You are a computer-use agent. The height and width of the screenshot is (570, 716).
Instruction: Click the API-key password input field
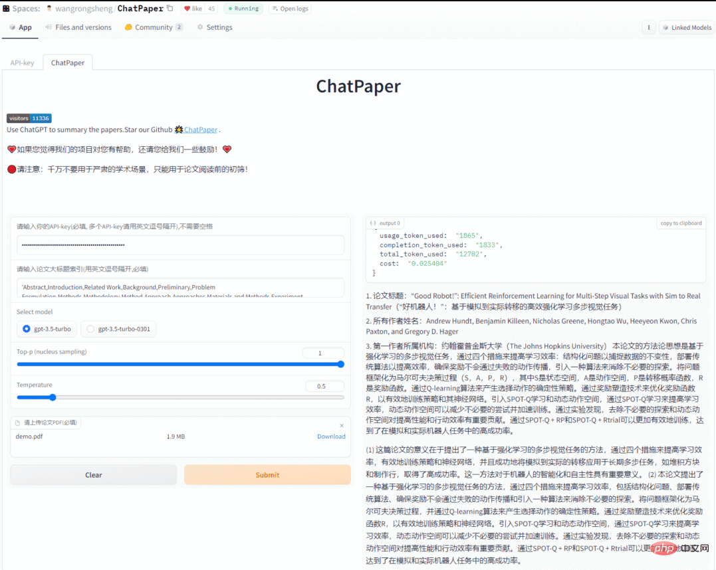180,245
